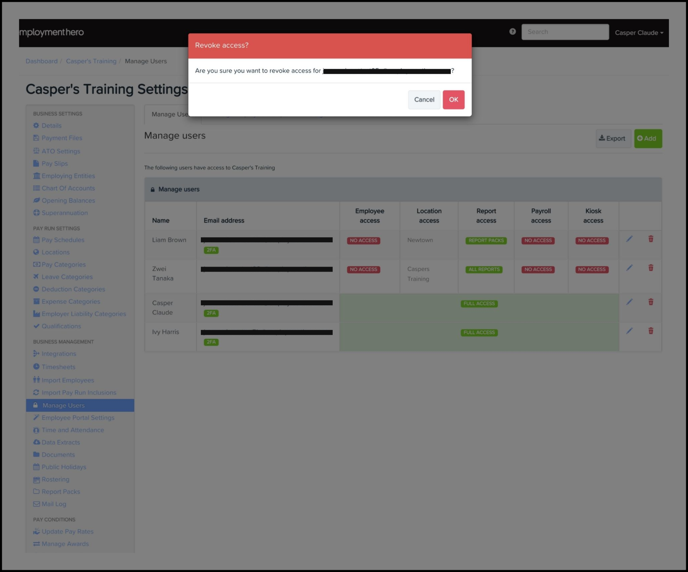688x572 pixels.
Task: Open Manage Users in the sidebar
Action: (x=63, y=405)
